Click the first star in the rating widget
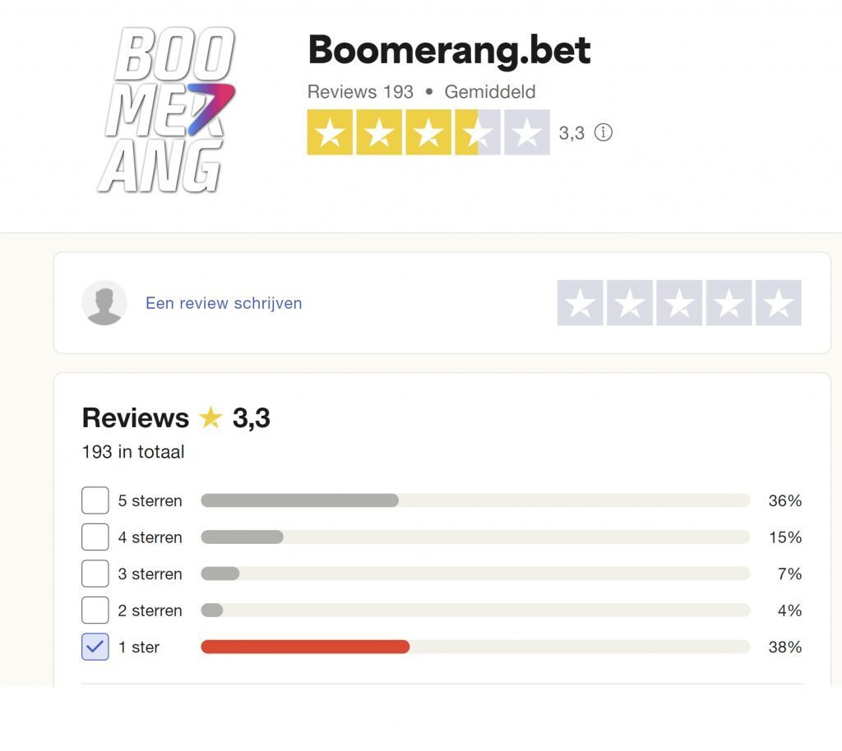This screenshot has height=751, width=842. point(580,302)
